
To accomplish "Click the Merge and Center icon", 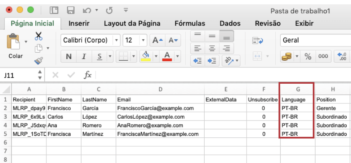I will [x=257, y=56].
